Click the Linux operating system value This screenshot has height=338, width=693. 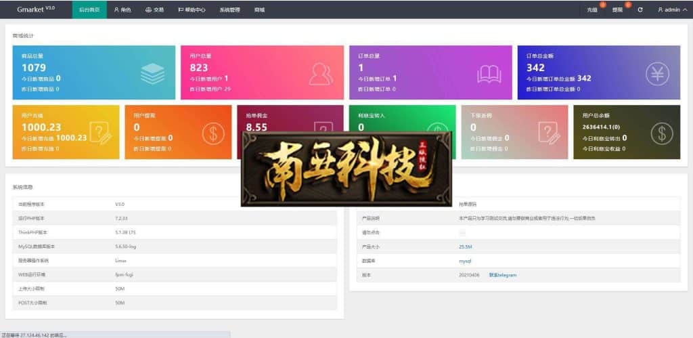120,261
